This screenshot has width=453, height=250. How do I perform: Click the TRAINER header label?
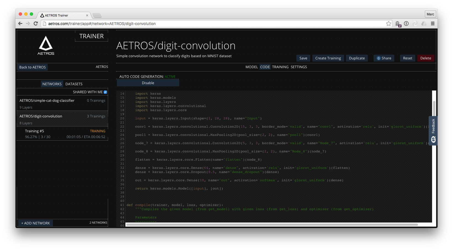[x=92, y=36]
